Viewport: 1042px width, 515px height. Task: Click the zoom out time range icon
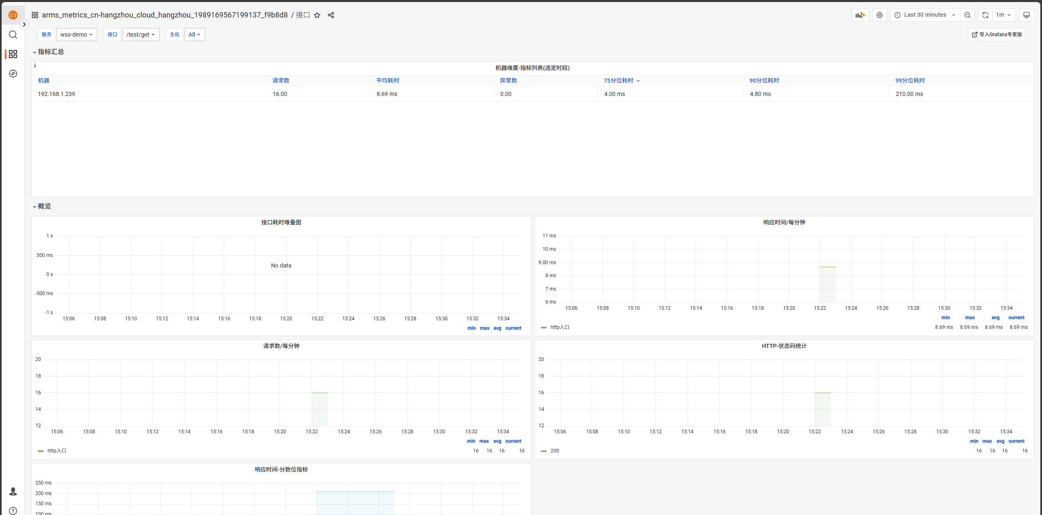[968, 15]
